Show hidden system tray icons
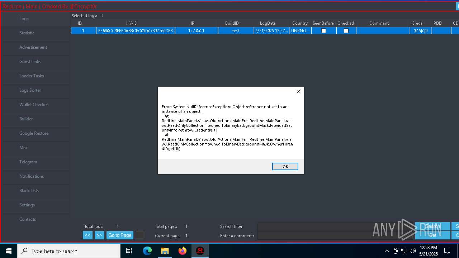 point(387,251)
